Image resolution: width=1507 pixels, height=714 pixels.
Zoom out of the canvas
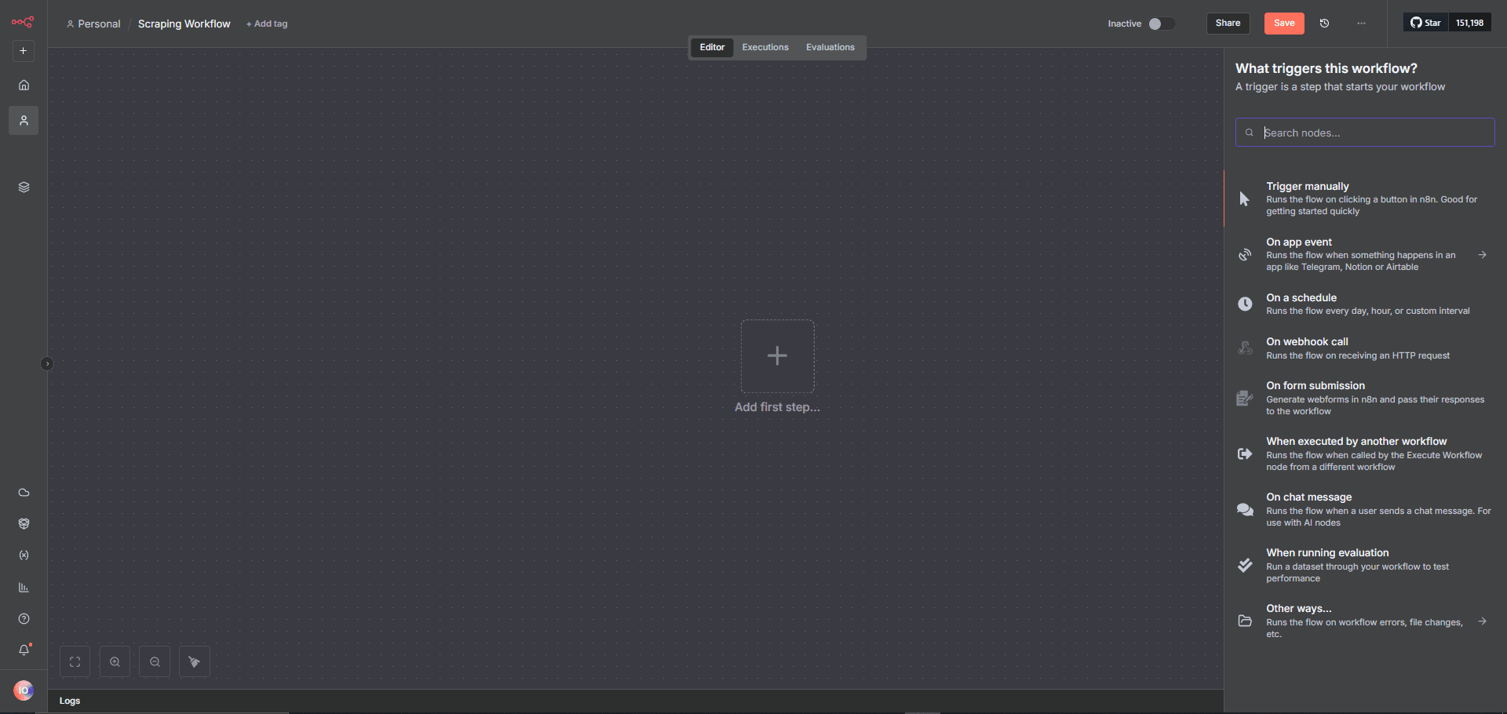point(155,662)
